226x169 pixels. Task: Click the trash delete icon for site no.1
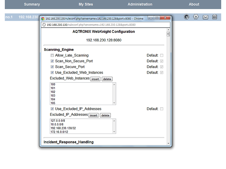(x=215, y=17)
